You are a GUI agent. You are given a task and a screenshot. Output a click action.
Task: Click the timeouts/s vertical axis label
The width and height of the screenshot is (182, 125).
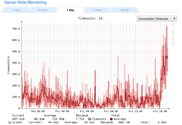click(8, 65)
